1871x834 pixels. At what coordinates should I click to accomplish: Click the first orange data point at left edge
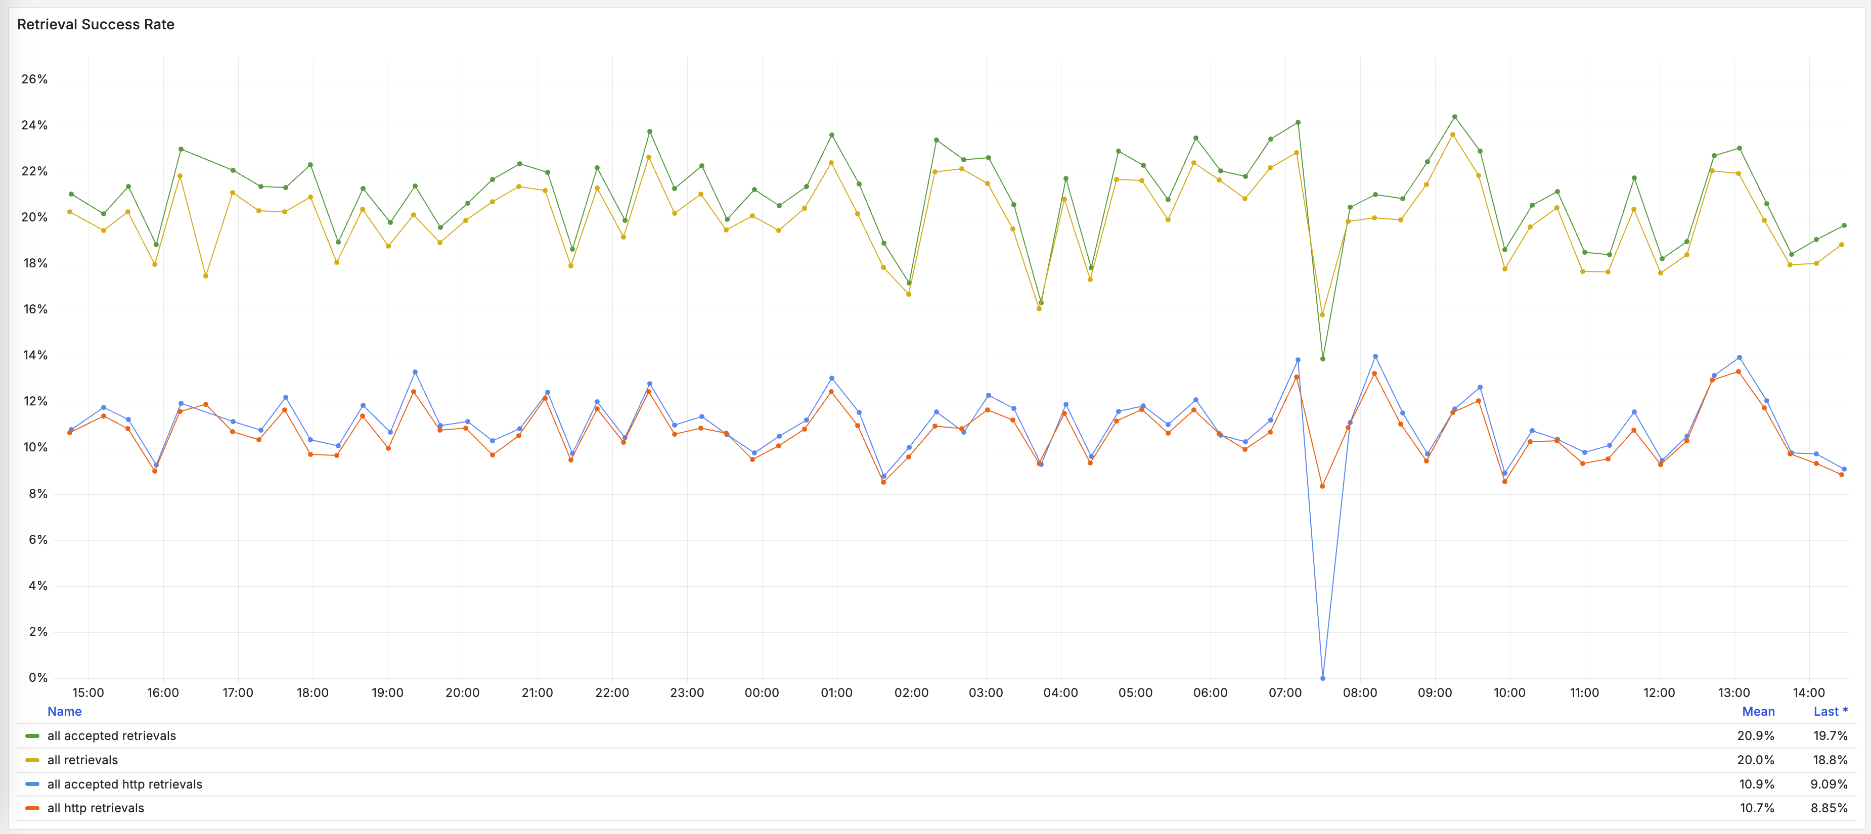click(x=70, y=433)
